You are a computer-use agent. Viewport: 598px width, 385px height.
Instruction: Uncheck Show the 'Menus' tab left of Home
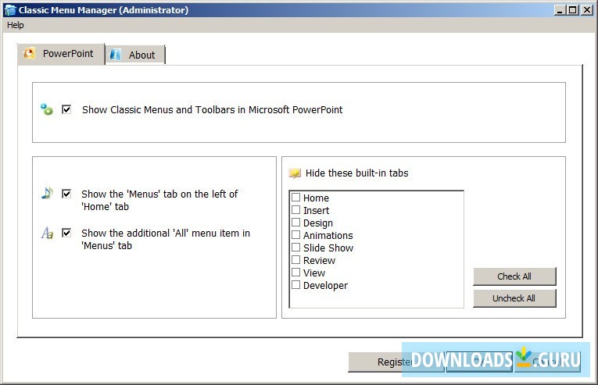[66, 194]
